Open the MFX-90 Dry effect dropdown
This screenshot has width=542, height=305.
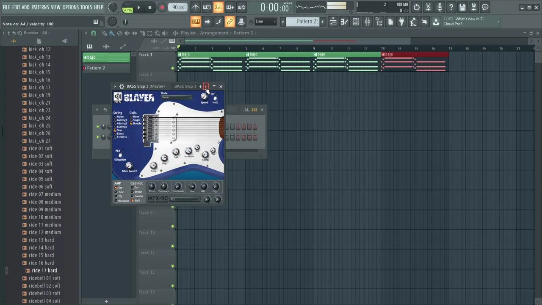point(185,199)
